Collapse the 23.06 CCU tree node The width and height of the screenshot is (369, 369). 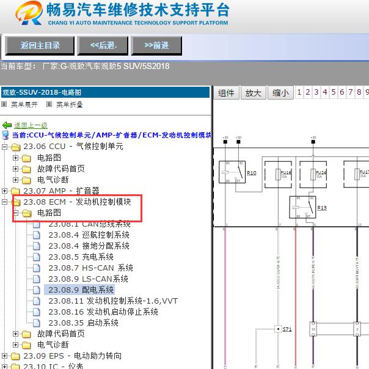[x=4, y=147]
